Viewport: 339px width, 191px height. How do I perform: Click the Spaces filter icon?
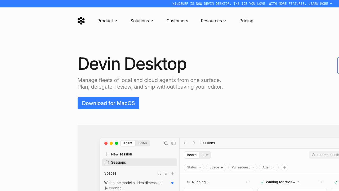coord(166,173)
